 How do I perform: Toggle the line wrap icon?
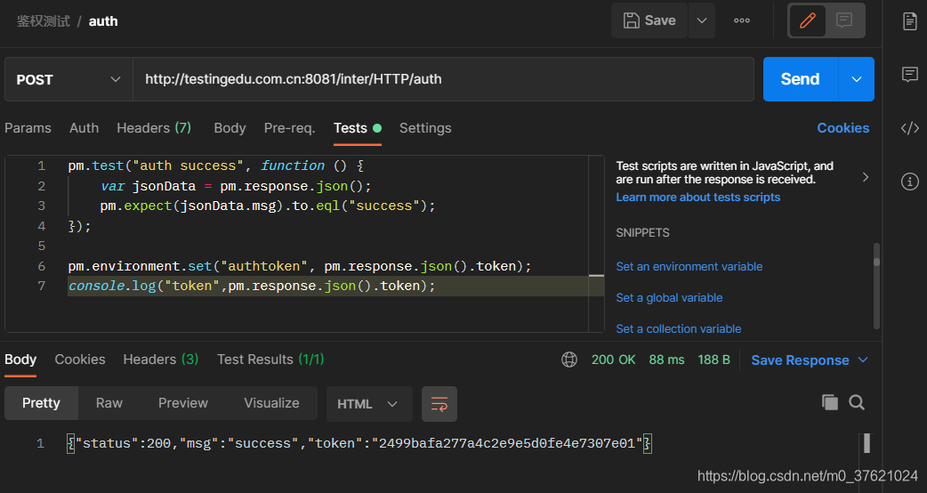(439, 404)
